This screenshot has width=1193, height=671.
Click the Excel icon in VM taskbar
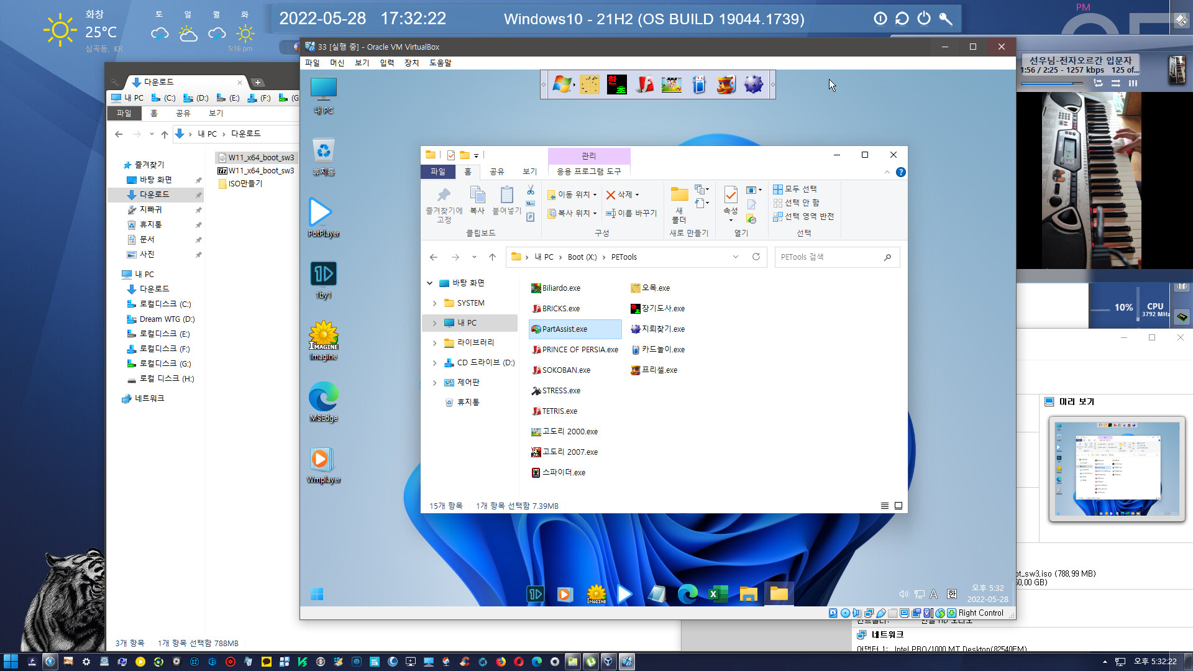[x=718, y=593]
